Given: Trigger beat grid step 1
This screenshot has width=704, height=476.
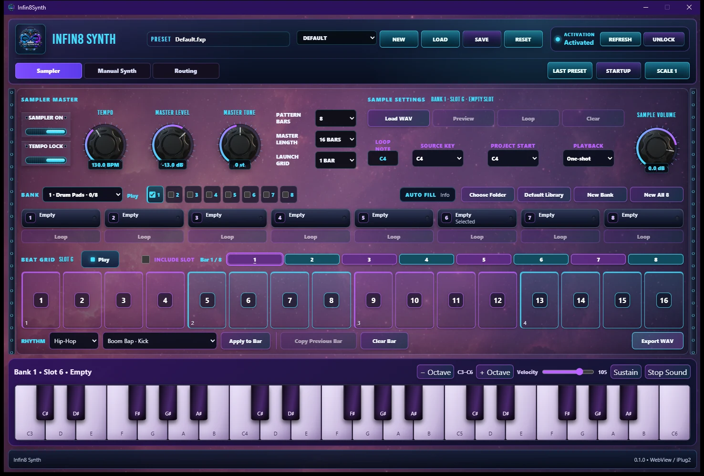Looking at the screenshot, I should [x=41, y=300].
